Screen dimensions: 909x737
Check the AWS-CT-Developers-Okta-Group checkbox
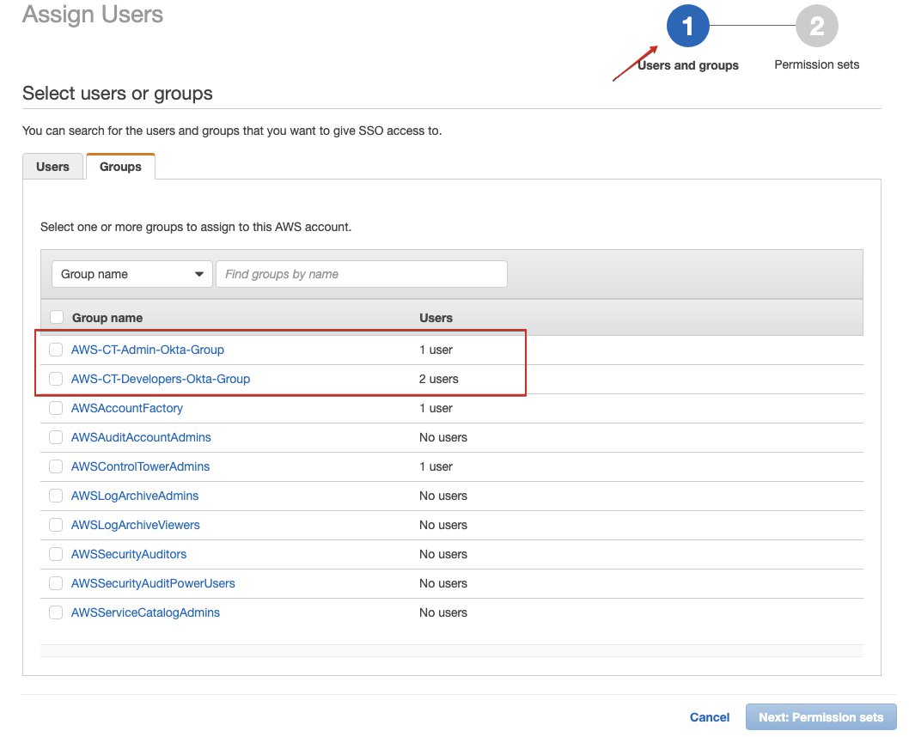click(56, 379)
